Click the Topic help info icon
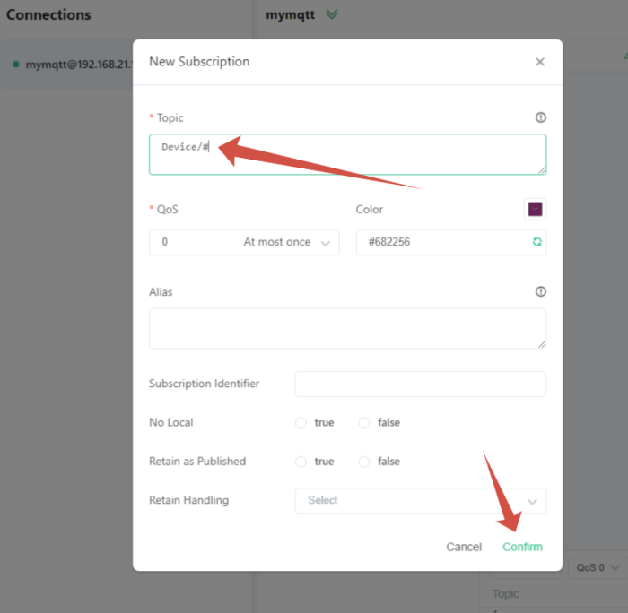This screenshot has height=613, width=628. [540, 117]
